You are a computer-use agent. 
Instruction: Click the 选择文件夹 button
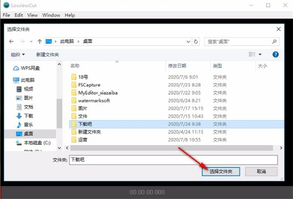click(x=220, y=172)
